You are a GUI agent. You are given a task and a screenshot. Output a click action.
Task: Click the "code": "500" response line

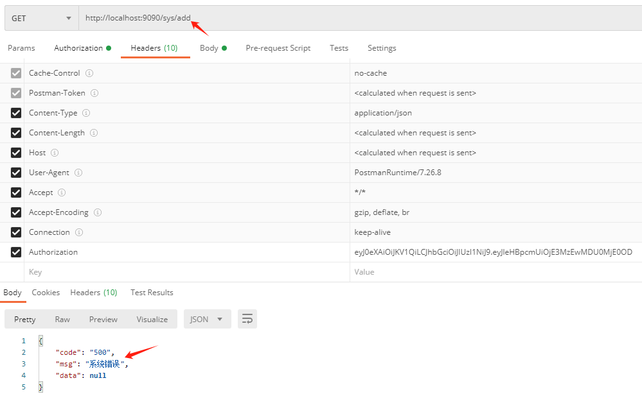85,352
